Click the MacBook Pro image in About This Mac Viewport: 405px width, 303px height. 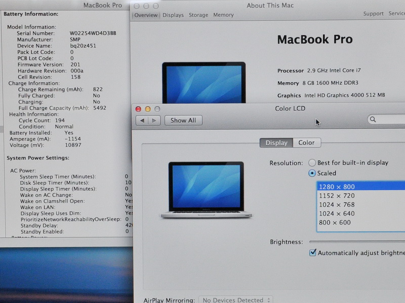(204, 82)
